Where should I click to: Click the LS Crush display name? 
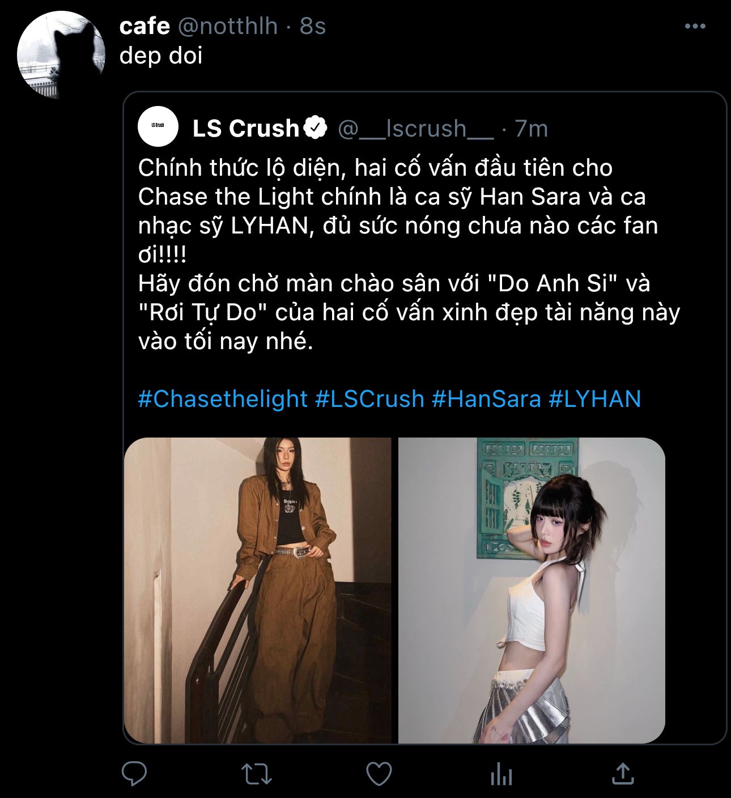coord(245,129)
